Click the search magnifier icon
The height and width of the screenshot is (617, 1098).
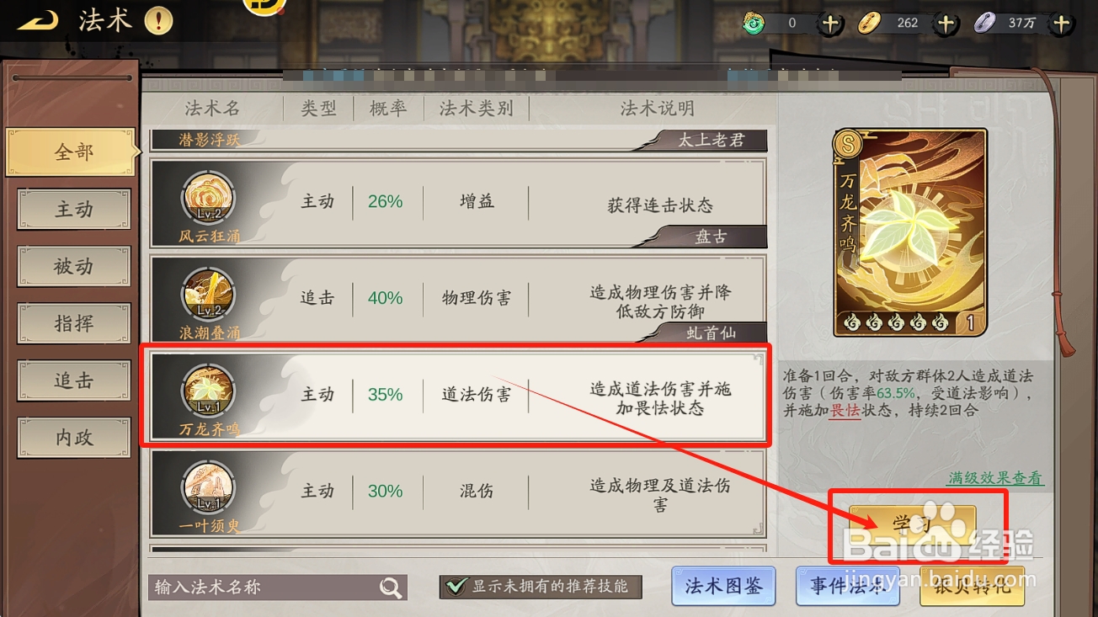click(x=391, y=588)
